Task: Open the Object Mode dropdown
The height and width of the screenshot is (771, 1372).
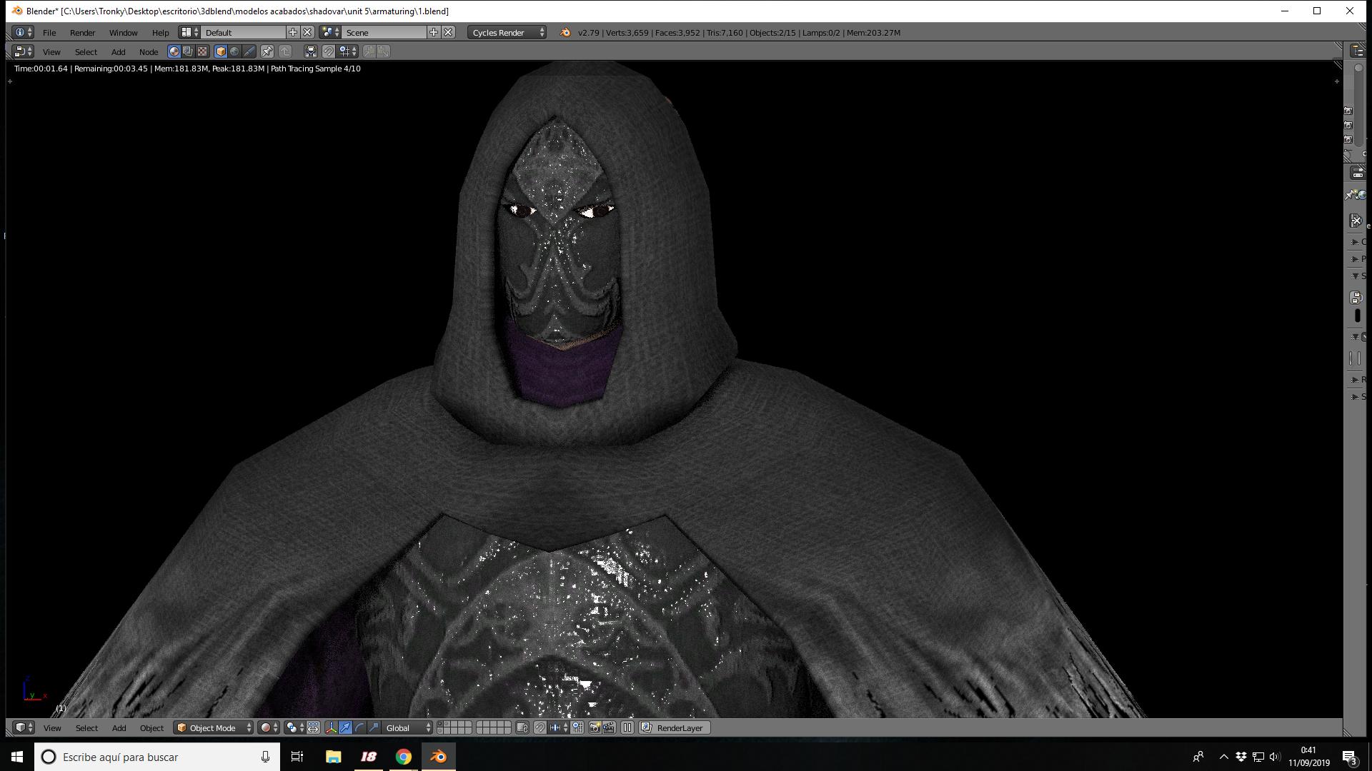Action: 214,727
